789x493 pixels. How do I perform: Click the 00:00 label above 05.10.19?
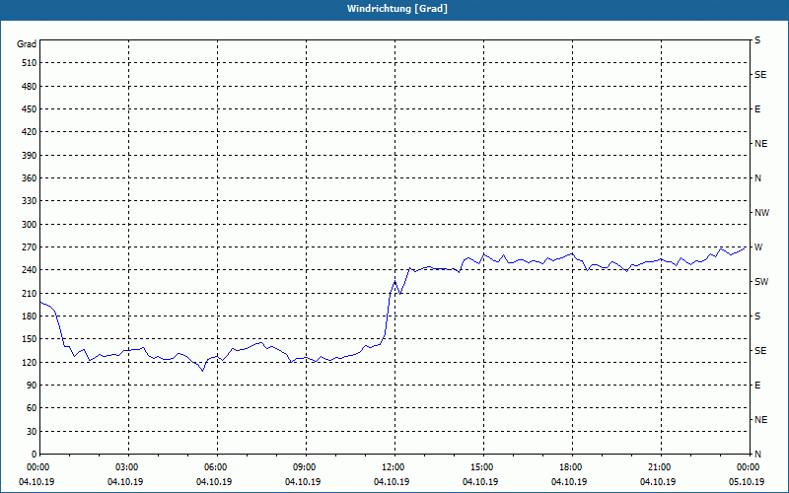tap(748, 467)
